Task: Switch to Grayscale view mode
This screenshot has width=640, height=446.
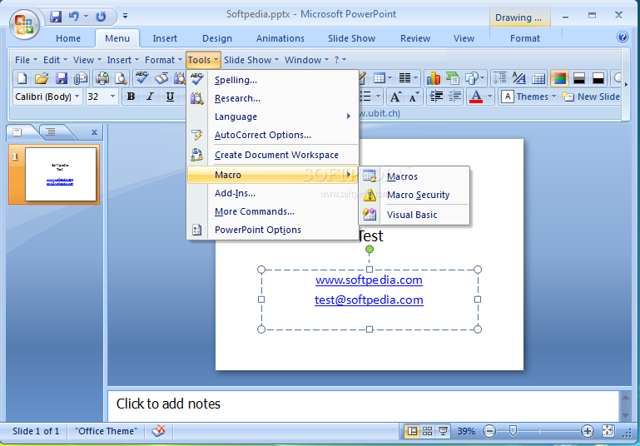Action: click(x=578, y=78)
